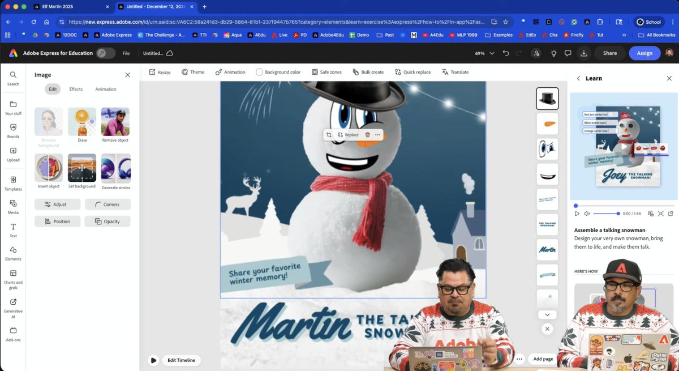The image size is (679, 371).
Task: Click the Assign button
Action: (644, 53)
